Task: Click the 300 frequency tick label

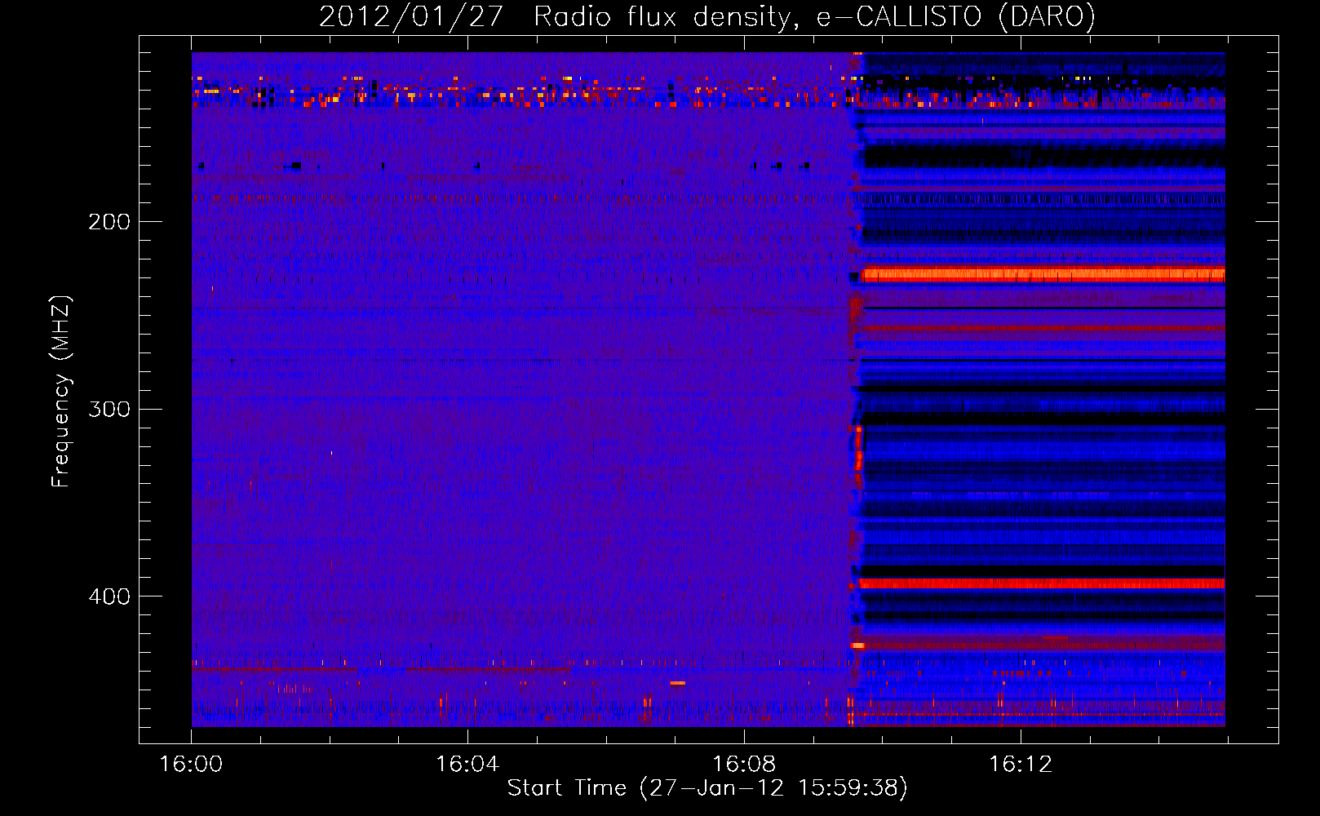Action: (109, 409)
